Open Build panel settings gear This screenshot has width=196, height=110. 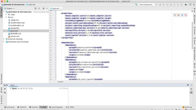point(188,85)
